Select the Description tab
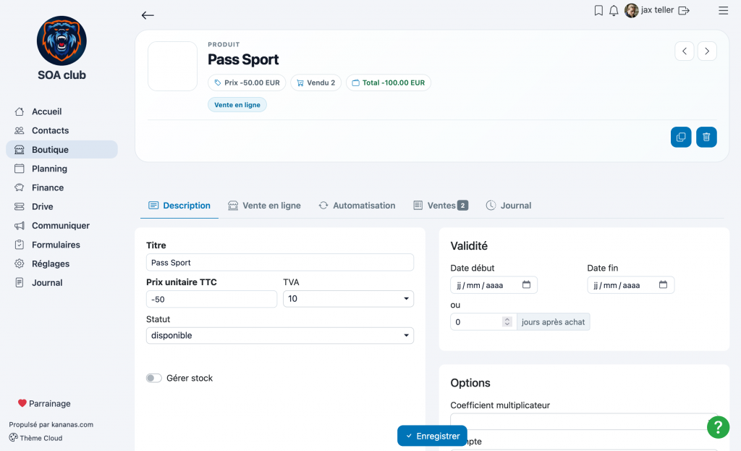This screenshot has width=741, height=451. click(179, 206)
